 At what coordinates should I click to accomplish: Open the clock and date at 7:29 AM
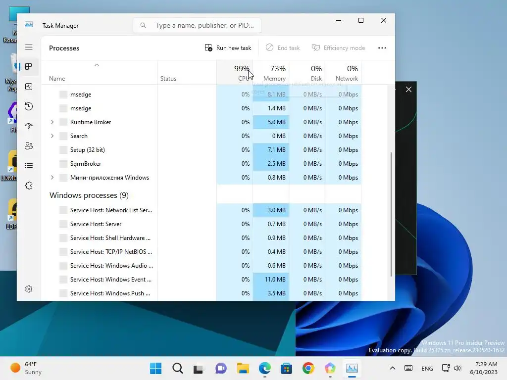click(484, 368)
